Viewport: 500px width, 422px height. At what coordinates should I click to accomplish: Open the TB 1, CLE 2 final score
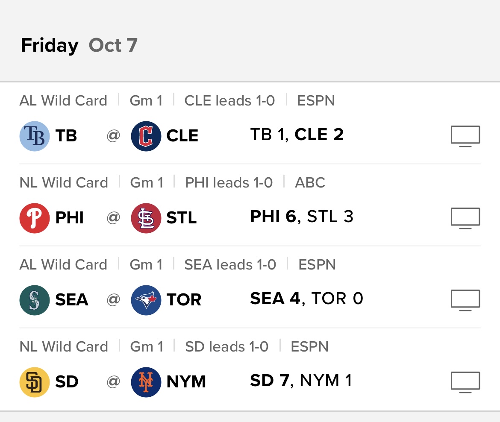point(297,135)
